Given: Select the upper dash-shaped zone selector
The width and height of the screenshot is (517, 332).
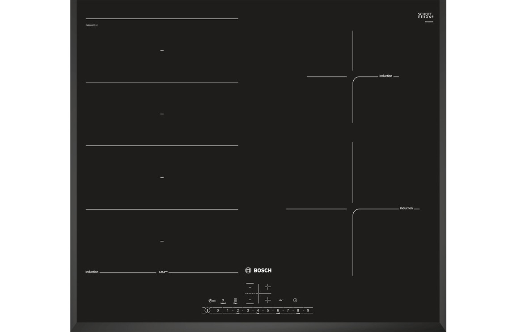Looking at the screenshot, I should tap(250, 287).
